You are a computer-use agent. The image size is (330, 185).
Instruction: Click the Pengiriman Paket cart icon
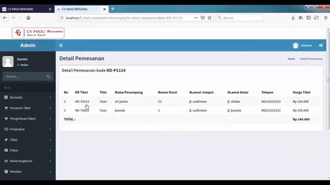click(6, 119)
